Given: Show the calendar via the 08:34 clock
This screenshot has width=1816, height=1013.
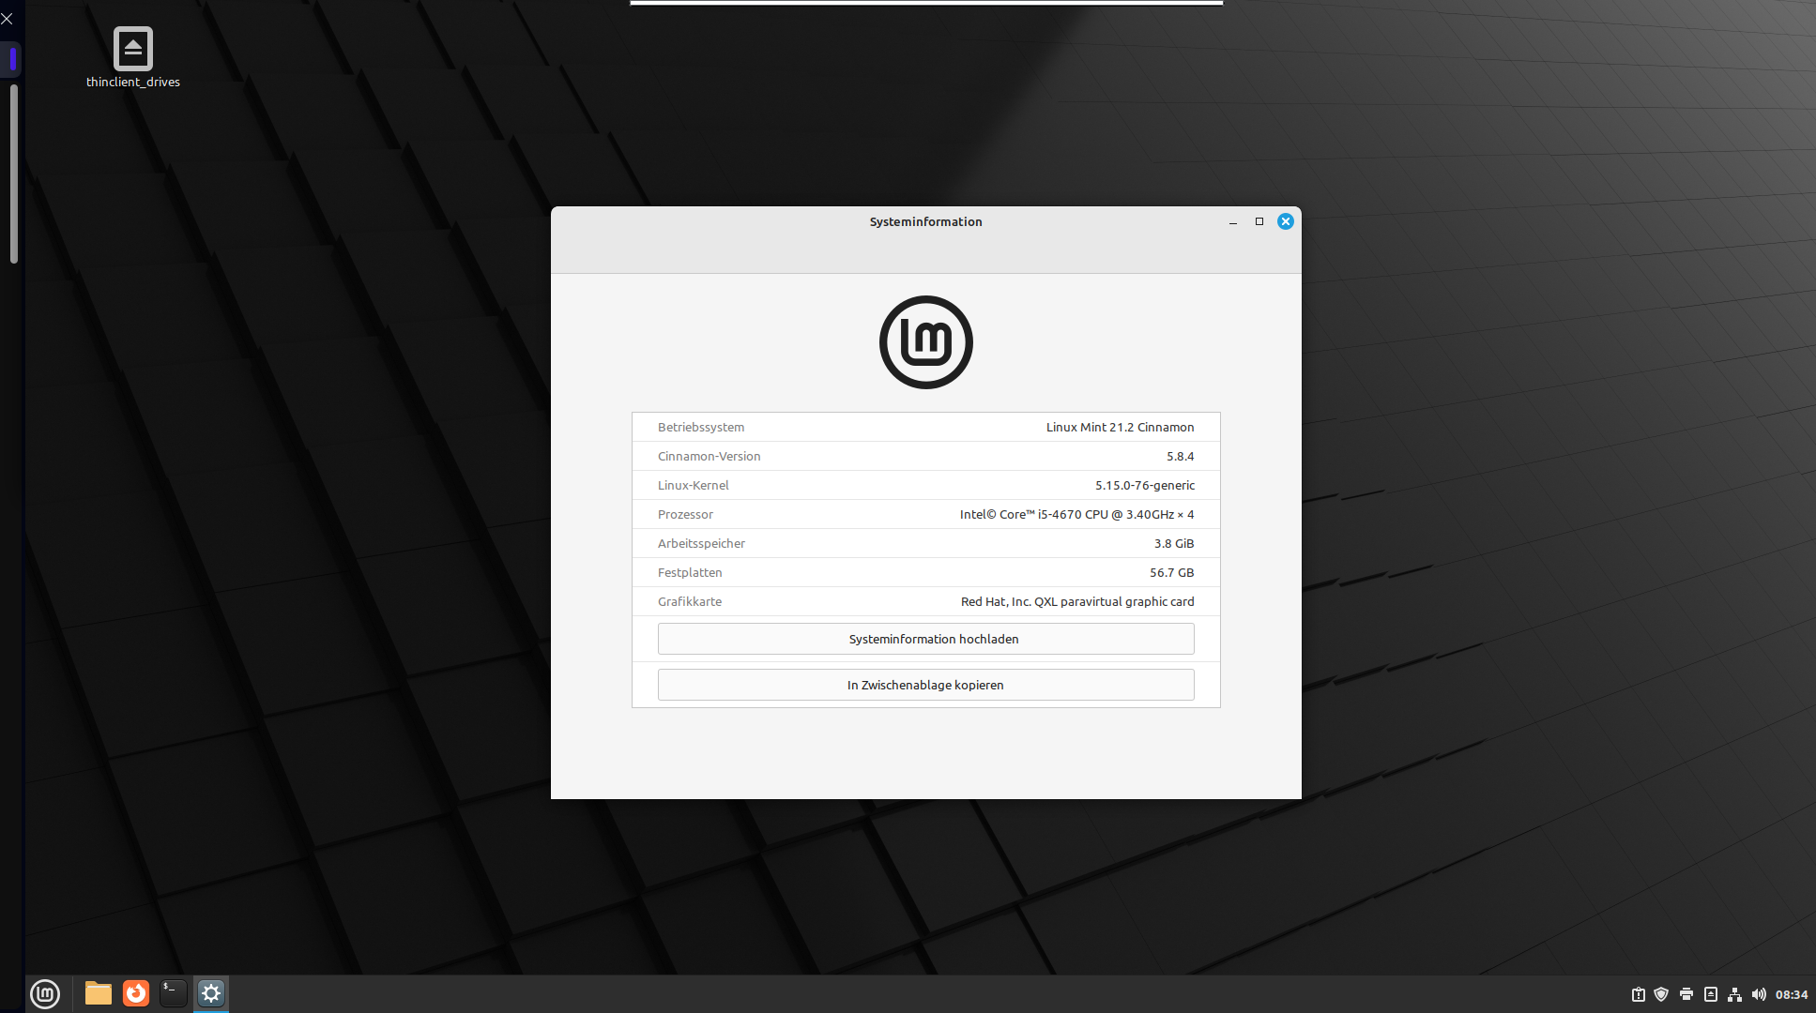Looking at the screenshot, I should [x=1792, y=994].
